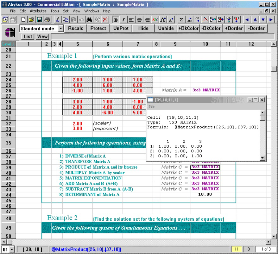The width and height of the screenshot is (278, 254).
Task: Open the File menu
Action: point(13,11)
